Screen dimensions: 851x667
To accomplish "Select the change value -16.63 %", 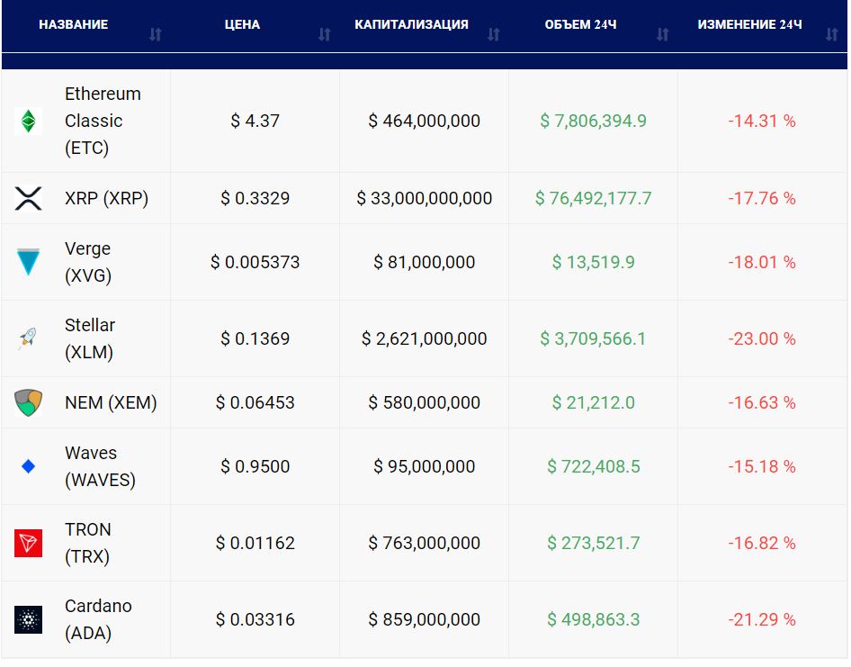I will click(762, 402).
